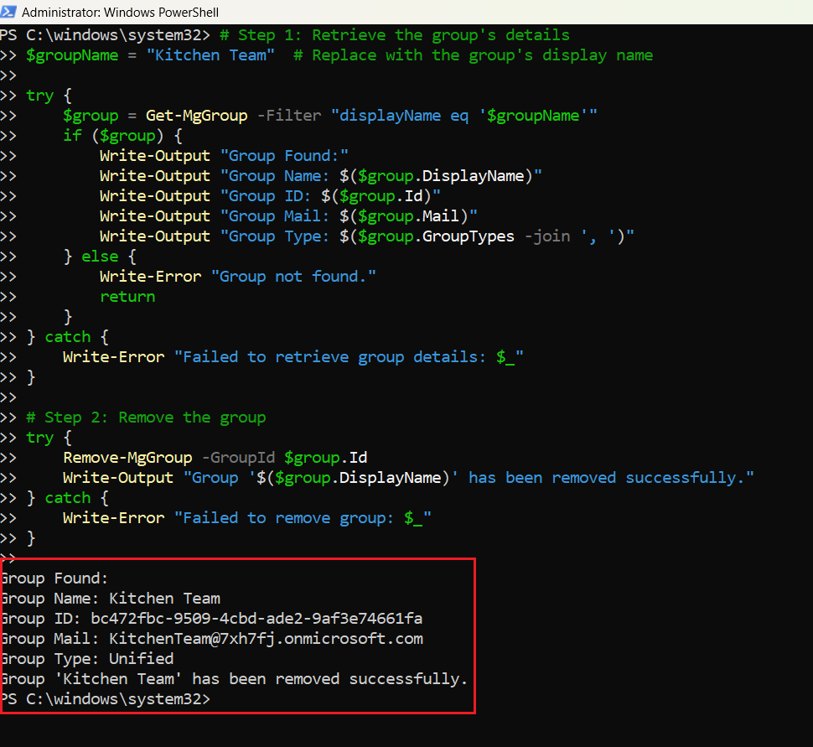The width and height of the screenshot is (813, 747).
Task: Click the PowerShell icon in title bar
Action: point(9,12)
